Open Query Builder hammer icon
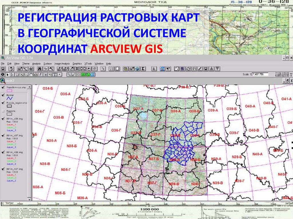The width and height of the screenshot is (293, 219). tap(52, 69)
